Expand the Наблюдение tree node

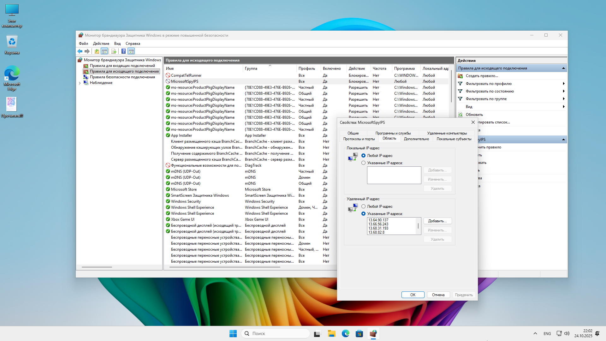click(80, 83)
